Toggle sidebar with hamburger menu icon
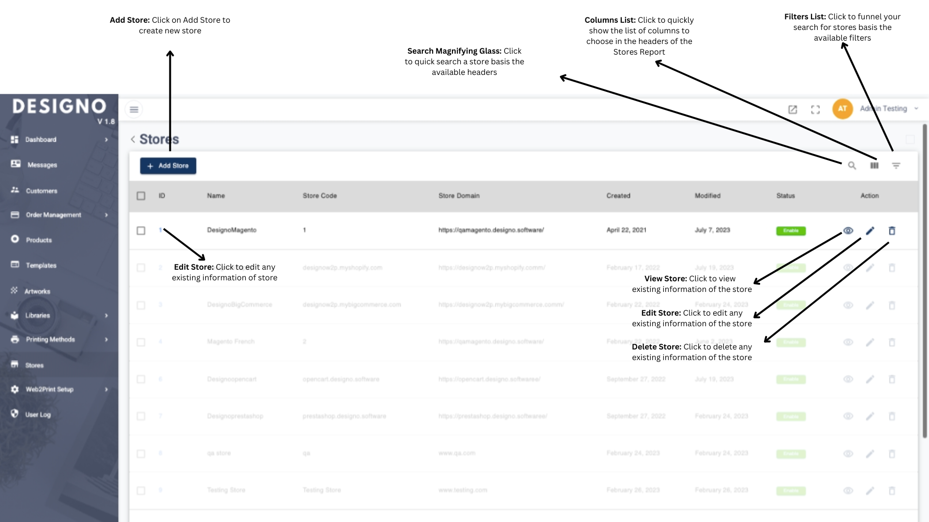Image resolution: width=929 pixels, height=522 pixels. 134,110
